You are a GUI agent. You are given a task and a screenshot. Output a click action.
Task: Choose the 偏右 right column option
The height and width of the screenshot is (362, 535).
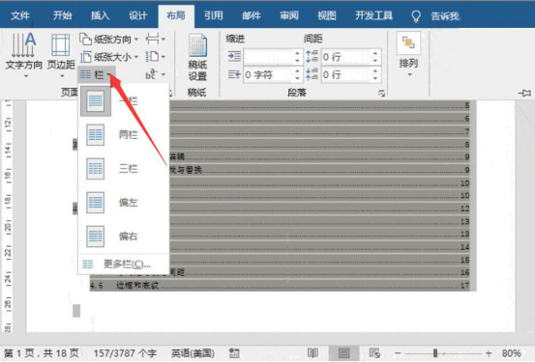pyautogui.click(x=124, y=236)
